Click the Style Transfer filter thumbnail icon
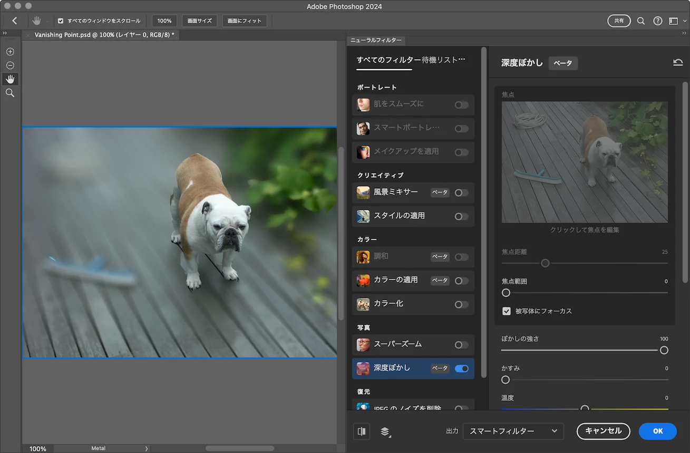This screenshot has width=690, height=453. [x=363, y=216]
